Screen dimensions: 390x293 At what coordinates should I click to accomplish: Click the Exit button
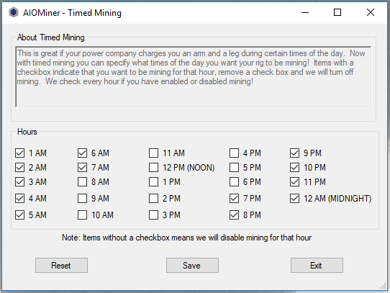(317, 266)
